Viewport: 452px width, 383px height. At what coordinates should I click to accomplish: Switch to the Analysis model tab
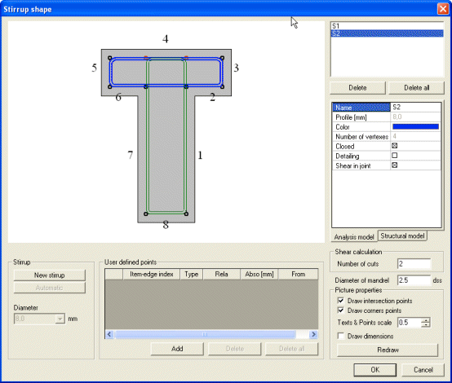[x=354, y=237]
